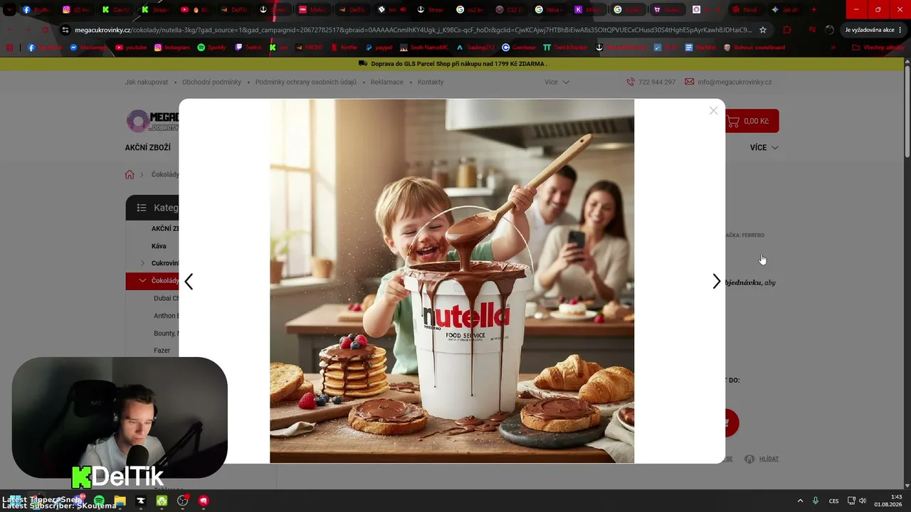Open a new browser tab
Viewport: 911px width, 512px height.
[x=814, y=10]
